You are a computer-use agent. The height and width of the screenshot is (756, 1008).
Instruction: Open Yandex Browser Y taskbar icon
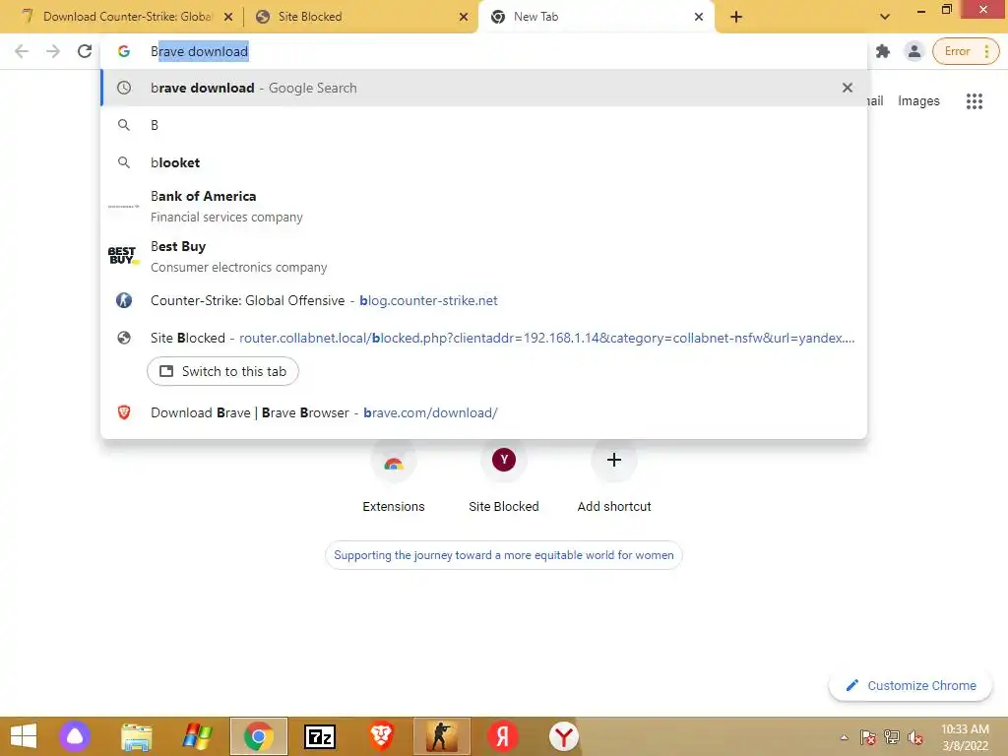pyautogui.click(x=564, y=736)
